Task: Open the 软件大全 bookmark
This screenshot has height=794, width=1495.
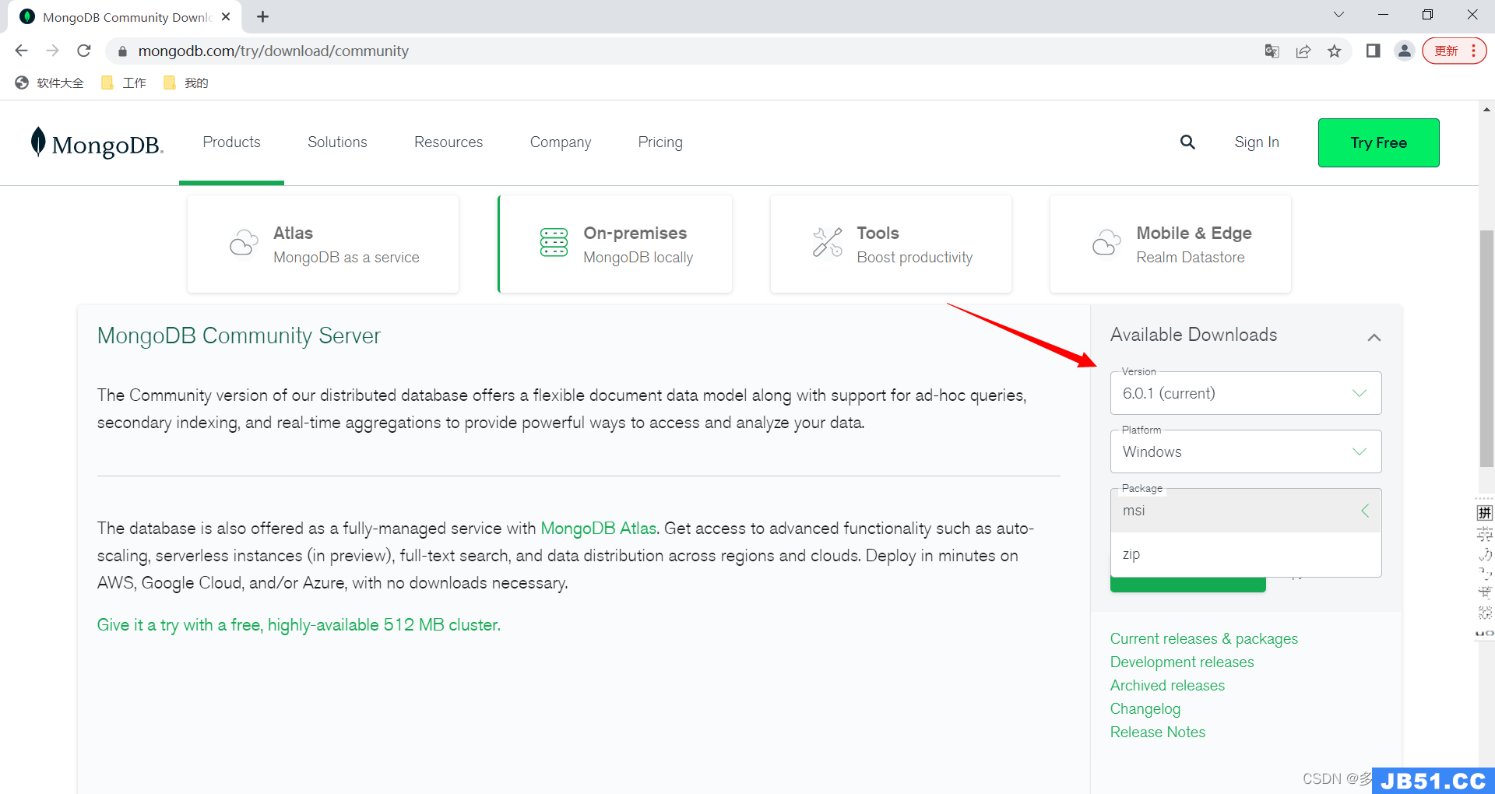Action: pos(50,83)
